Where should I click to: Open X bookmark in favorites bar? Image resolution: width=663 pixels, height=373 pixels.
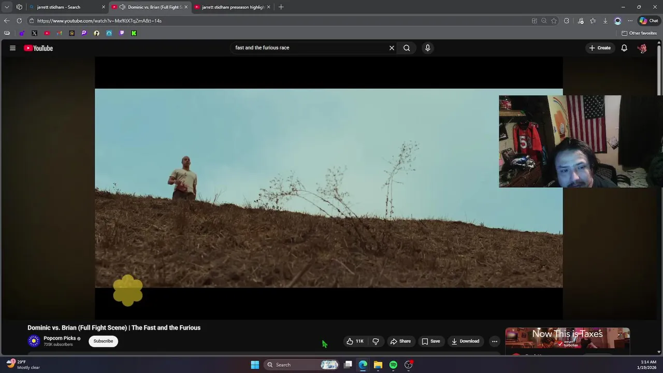(x=34, y=33)
